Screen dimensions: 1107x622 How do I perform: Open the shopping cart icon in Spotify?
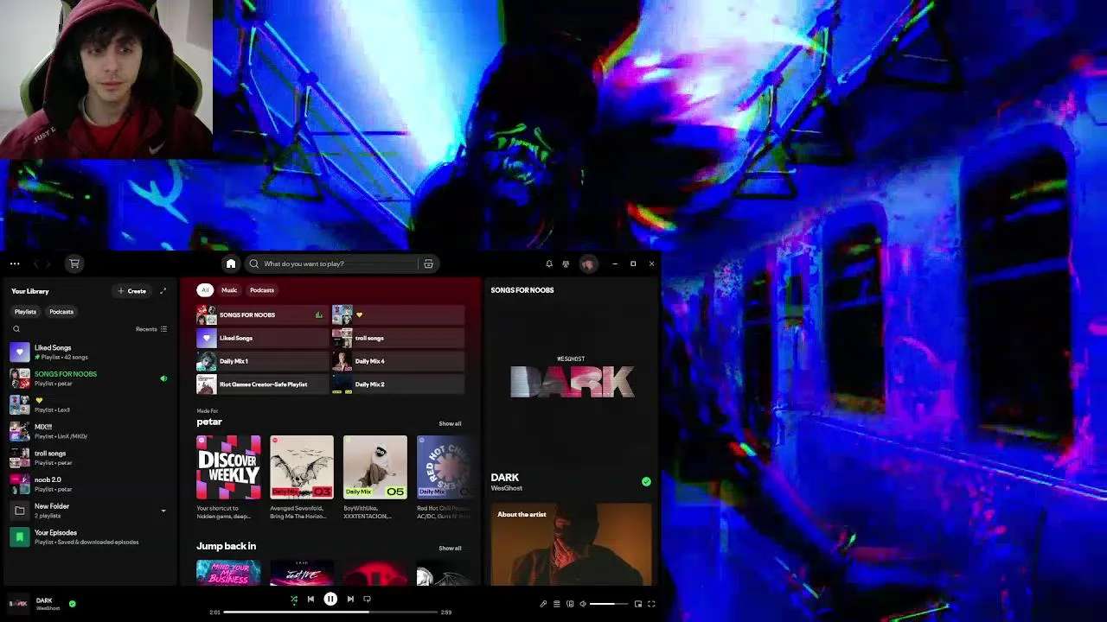tap(74, 263)
